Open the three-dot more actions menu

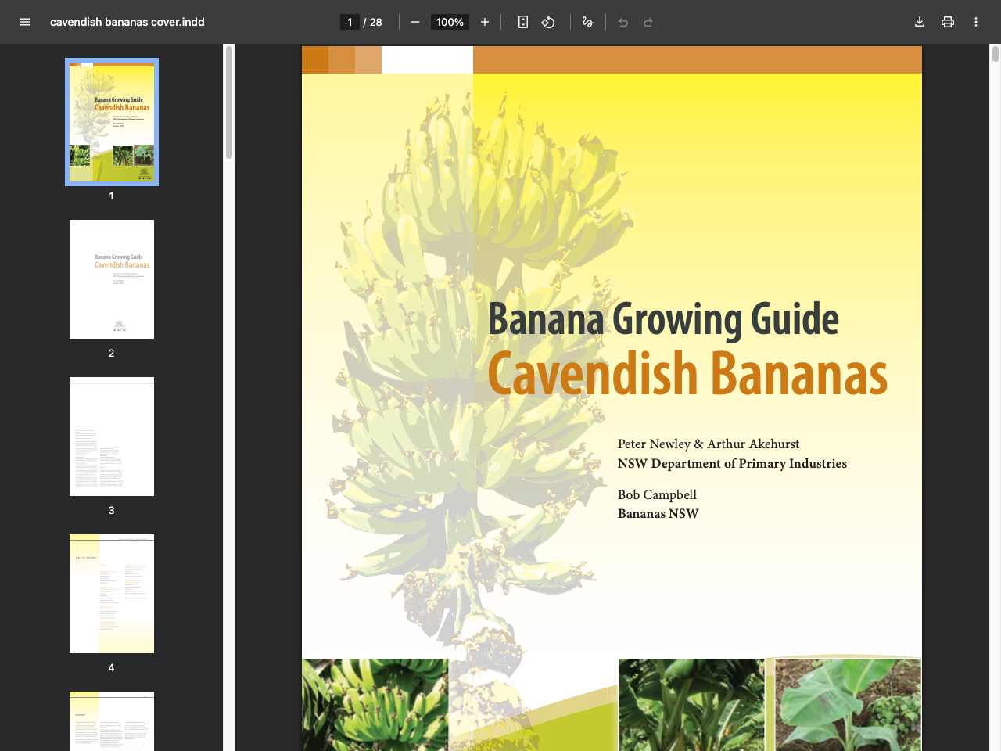(x=975, y=22)
